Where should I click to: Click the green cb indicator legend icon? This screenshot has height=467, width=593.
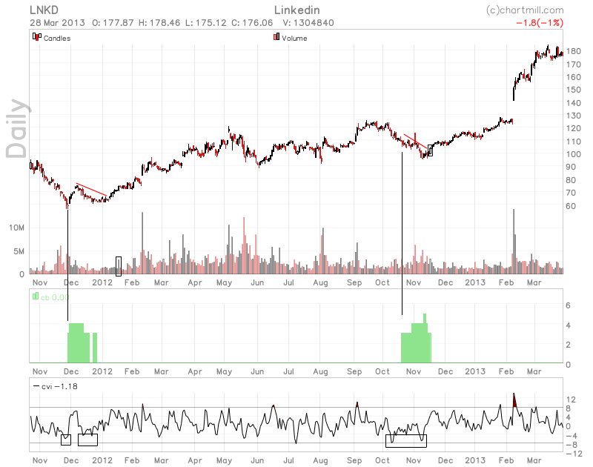click(x=36, y=296)
